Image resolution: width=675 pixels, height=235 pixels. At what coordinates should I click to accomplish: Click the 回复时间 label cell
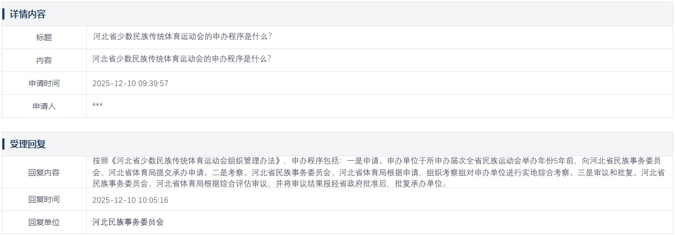pos(44,199)
